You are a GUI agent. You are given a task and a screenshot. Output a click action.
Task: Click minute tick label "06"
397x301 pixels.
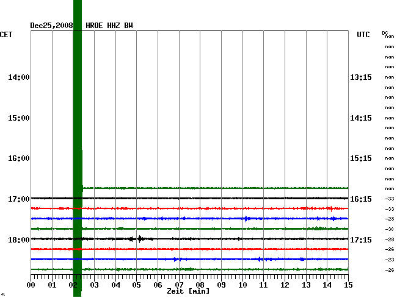coord(158,285)
